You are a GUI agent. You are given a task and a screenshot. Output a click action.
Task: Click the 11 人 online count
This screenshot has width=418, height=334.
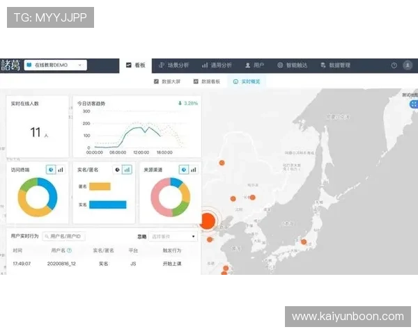[x=38, y=133]
